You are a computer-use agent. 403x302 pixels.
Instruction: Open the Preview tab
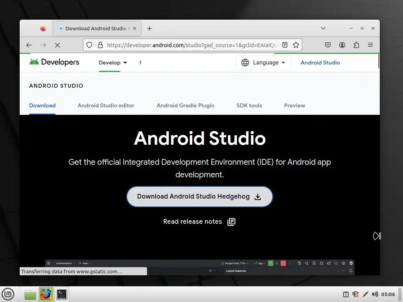tap(294, 105)
